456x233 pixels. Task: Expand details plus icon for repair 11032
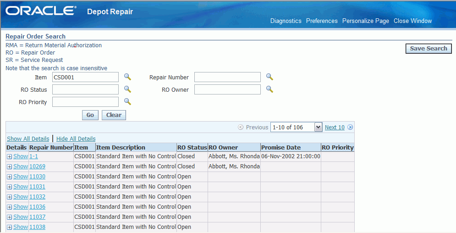click(9, 197)
